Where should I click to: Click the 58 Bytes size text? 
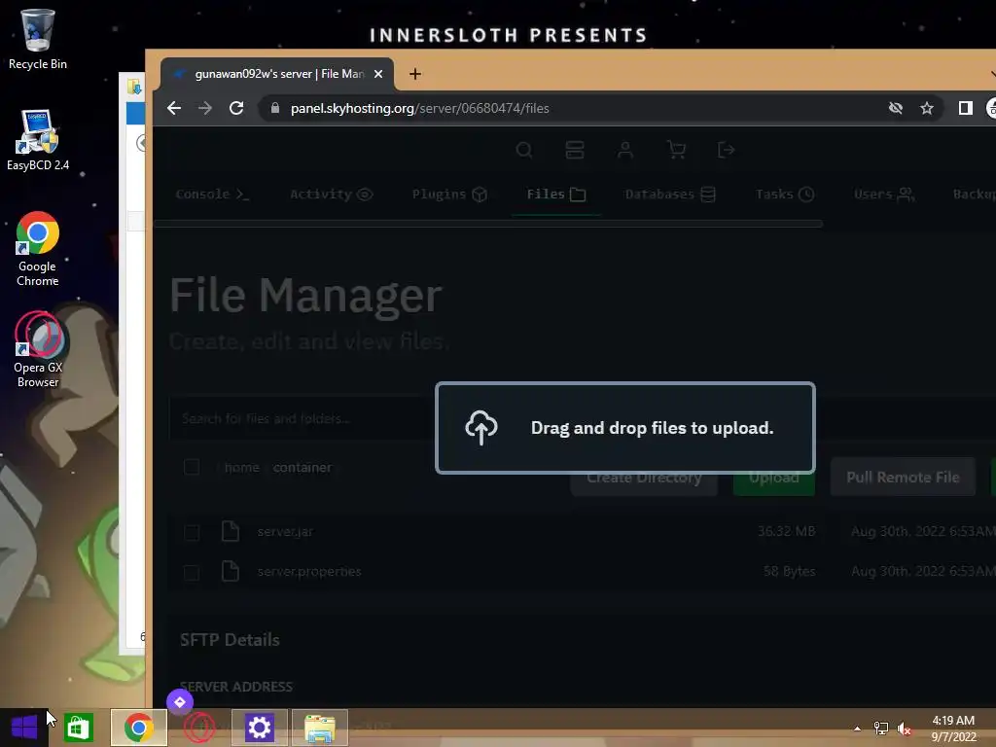(x=790, y=571)
